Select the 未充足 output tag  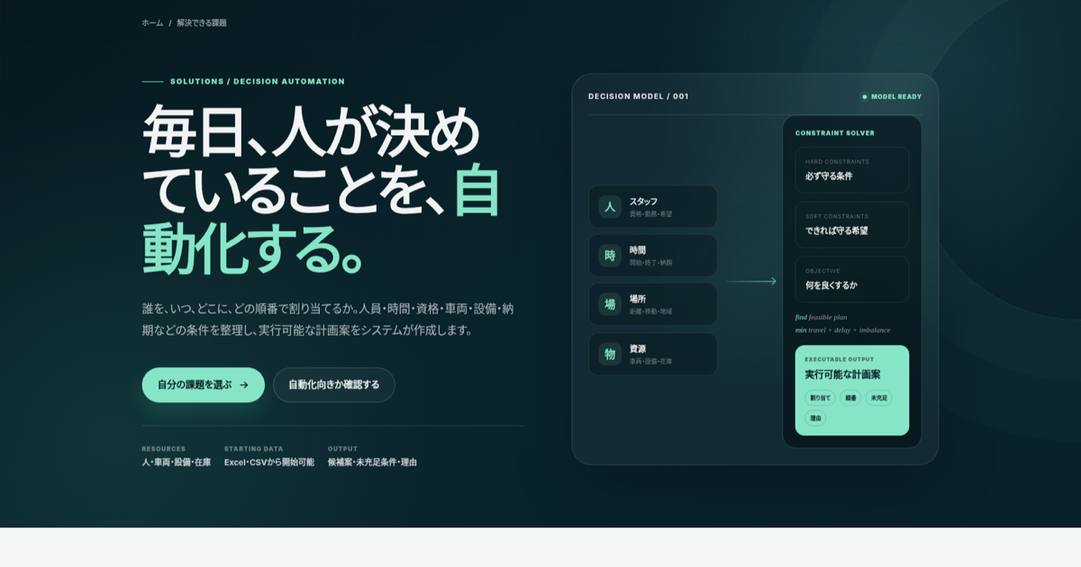(x=879, y=398)
